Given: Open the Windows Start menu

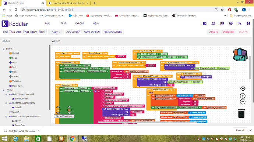Looking at the screenshot, I should pyautogui.click(x=4, y=139).
